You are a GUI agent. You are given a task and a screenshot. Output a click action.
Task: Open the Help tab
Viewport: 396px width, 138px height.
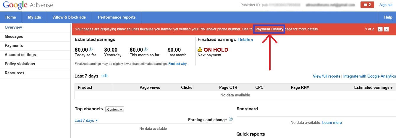pyautogui.click(x=388, y=17)
